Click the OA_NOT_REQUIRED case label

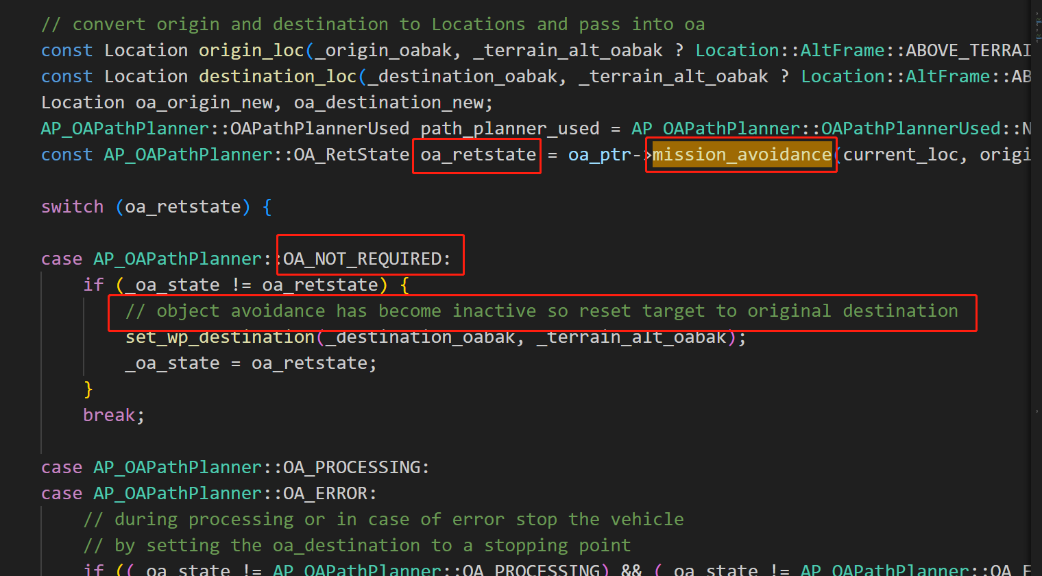point(362,259)
